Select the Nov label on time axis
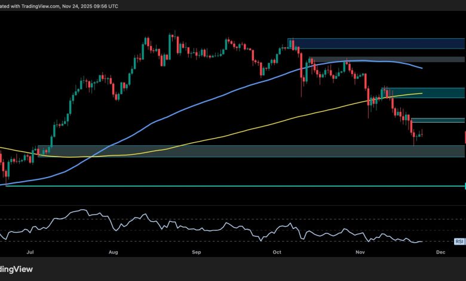The width and height of the screenshot is (466, 281). (360, 253)
